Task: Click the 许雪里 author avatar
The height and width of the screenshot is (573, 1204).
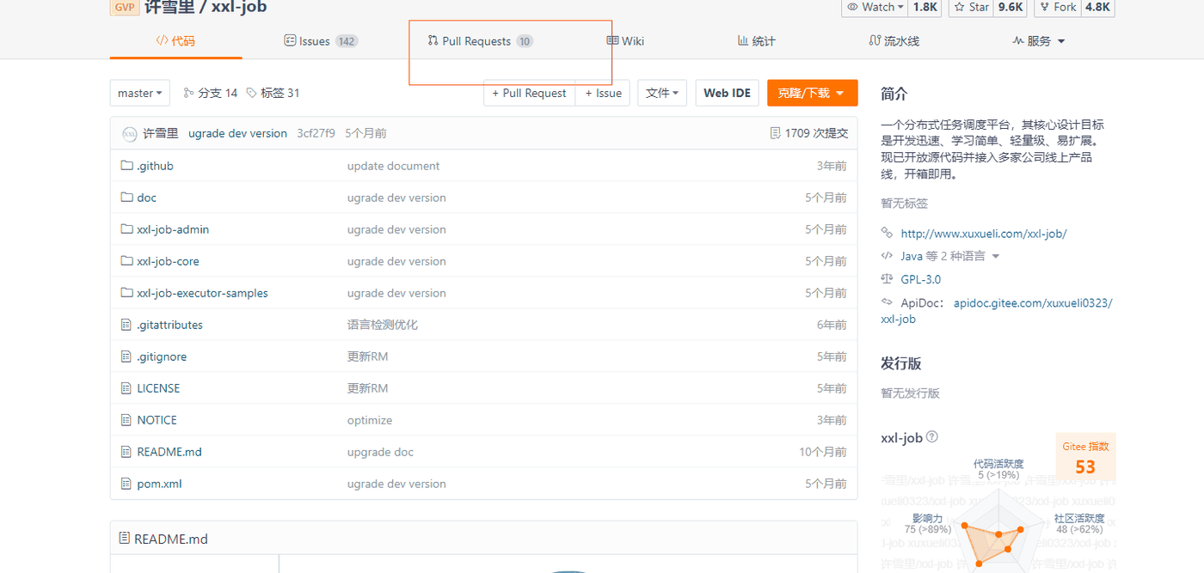Action: click(130, 134)
